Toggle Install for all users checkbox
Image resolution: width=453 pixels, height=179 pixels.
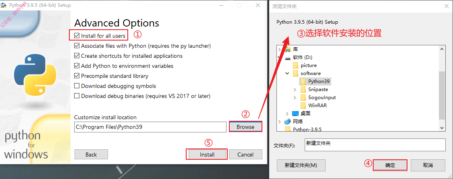pyautogui.click(x=77, y=36)
